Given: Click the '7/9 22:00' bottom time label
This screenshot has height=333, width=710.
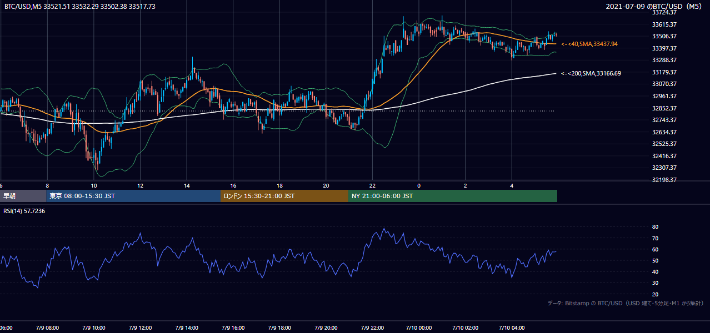Looking at the screenshot, I should 372,328.
